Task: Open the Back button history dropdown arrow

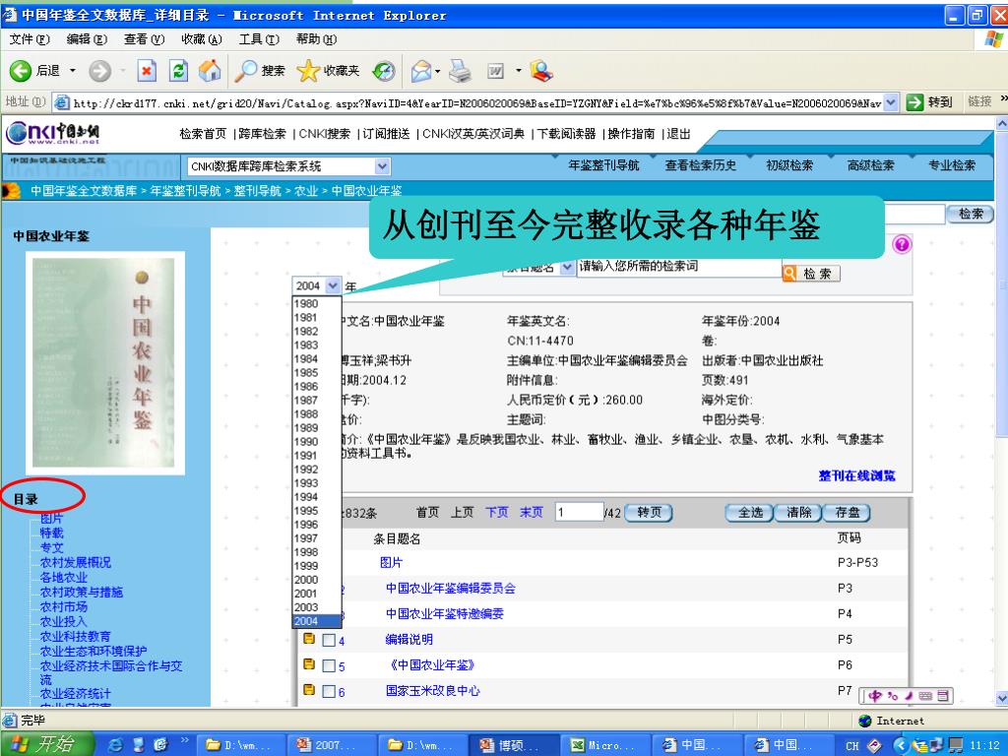Action: pyautogui.click(x=73, y=71)
